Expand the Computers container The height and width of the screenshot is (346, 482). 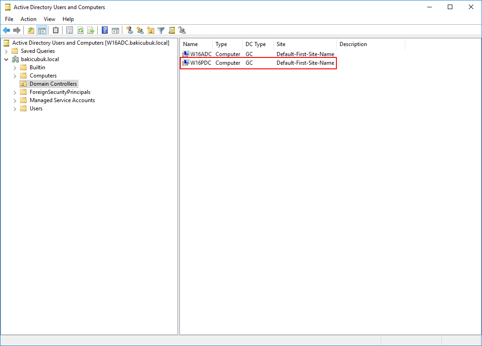[x=15, y=76]
